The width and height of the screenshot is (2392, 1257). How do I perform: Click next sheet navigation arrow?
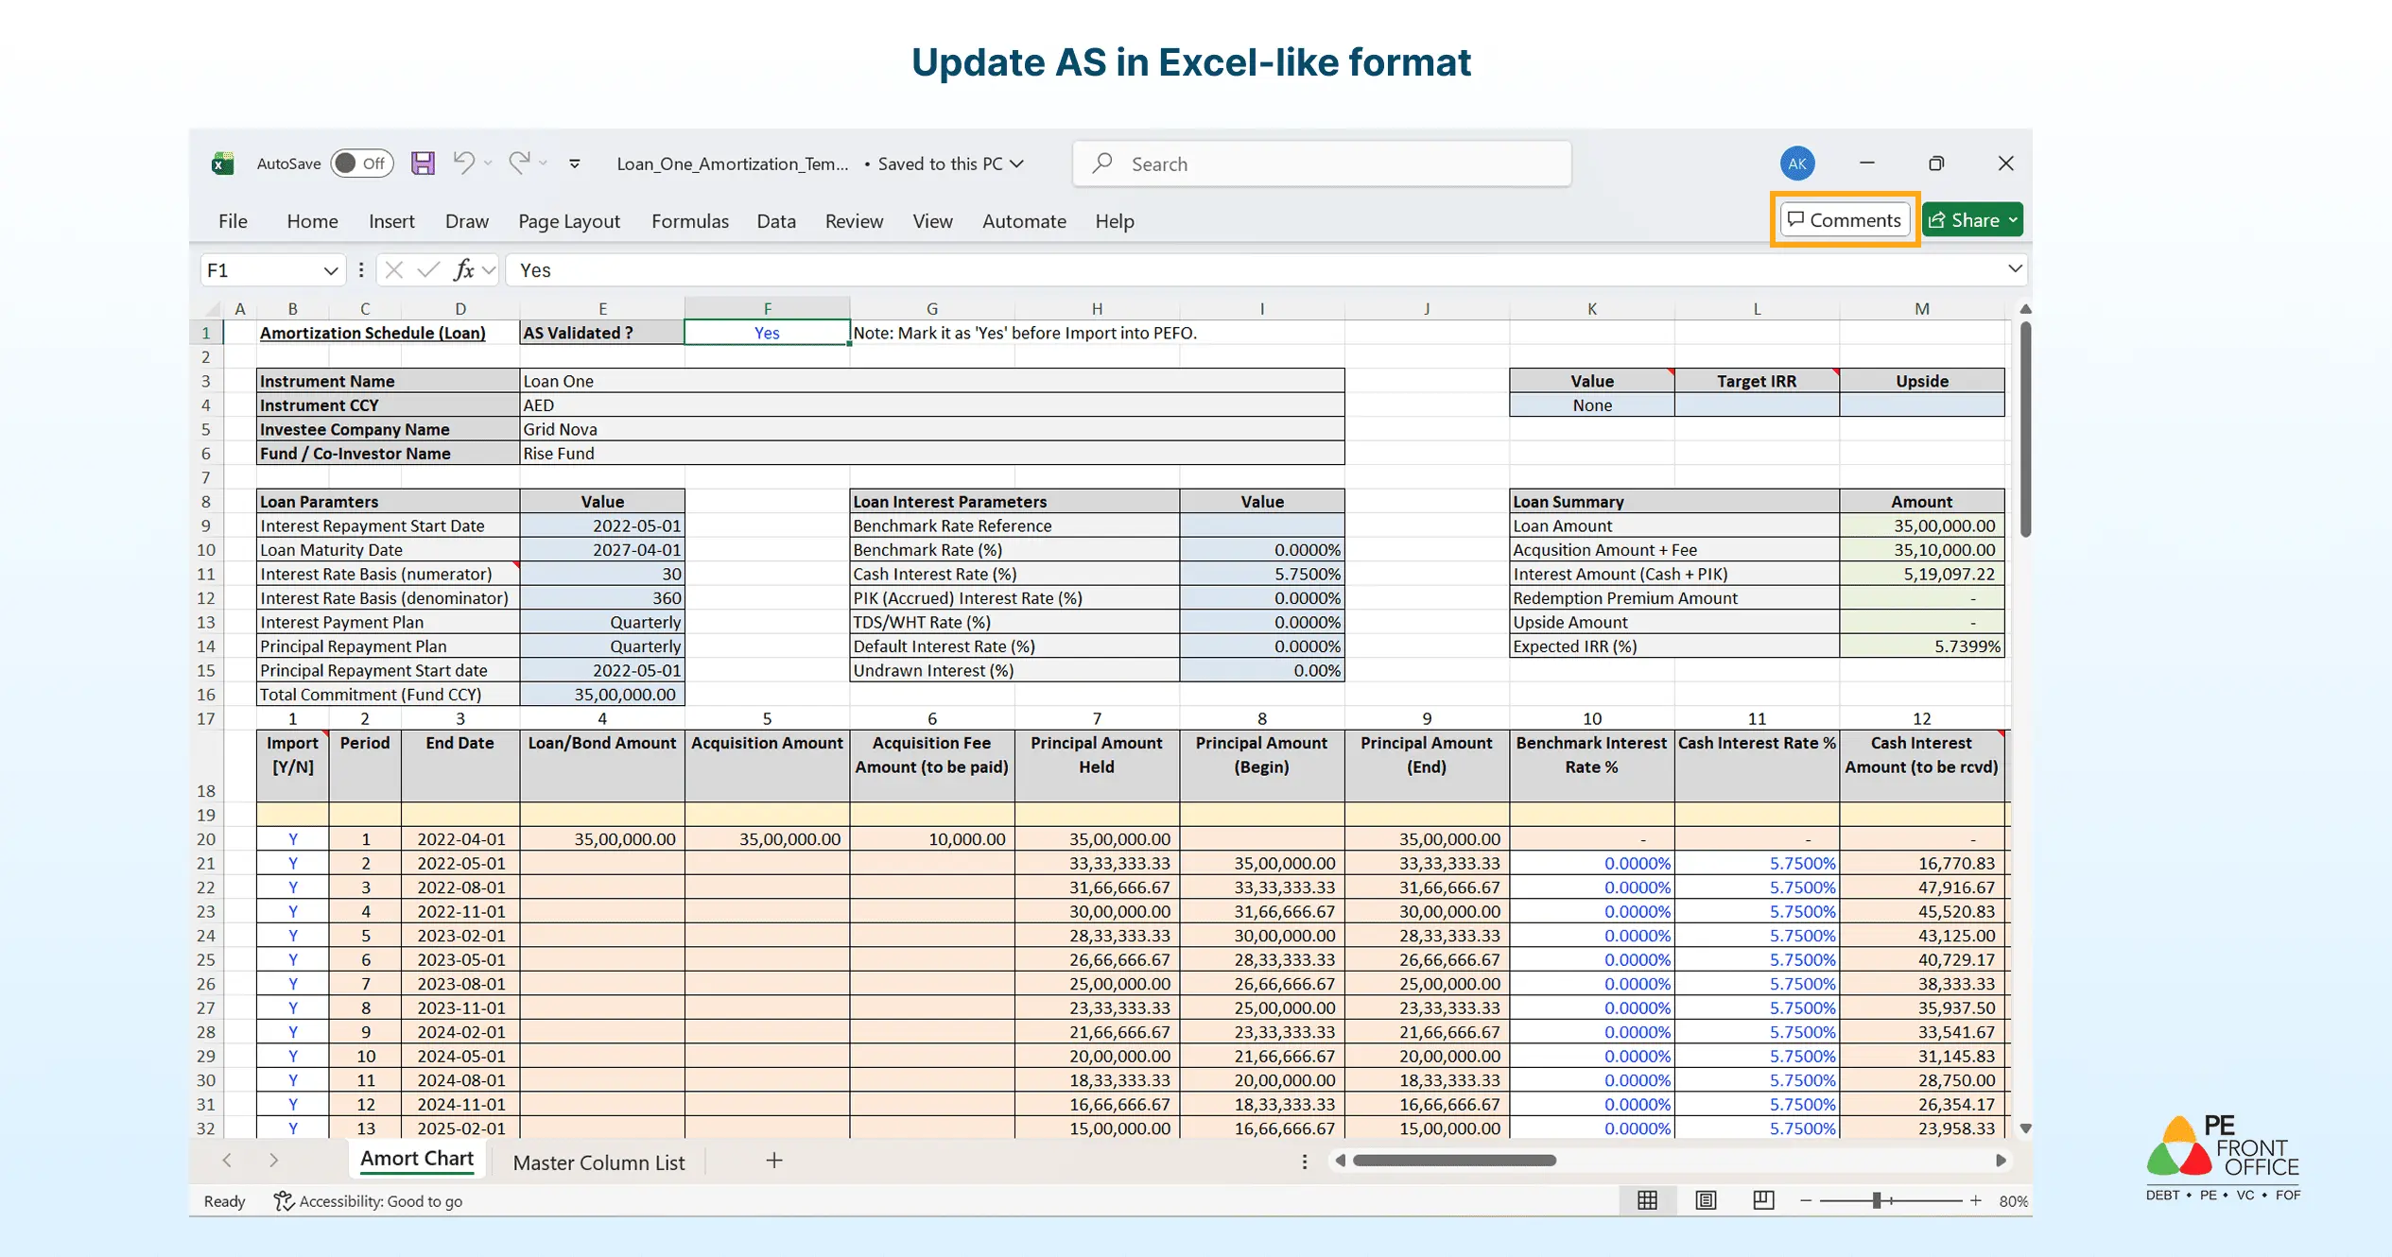point(274,1161)
